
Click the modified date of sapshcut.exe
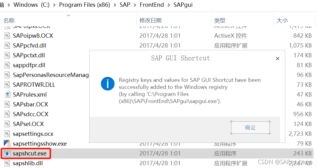[160, 154]
